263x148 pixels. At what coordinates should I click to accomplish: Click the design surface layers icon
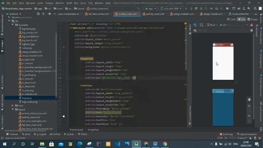coord(195,25)
